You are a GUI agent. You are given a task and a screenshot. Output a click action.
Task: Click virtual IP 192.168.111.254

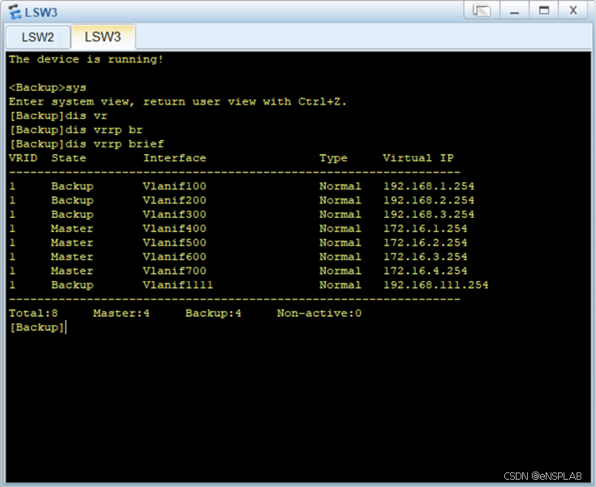436,285
